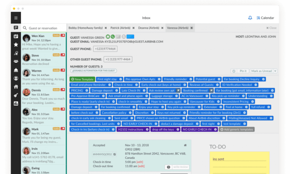Image resolution: width=290 pixels, height=174 pixels.
Task: Open the Calendar link in header
Action: (x=265, y=18)
